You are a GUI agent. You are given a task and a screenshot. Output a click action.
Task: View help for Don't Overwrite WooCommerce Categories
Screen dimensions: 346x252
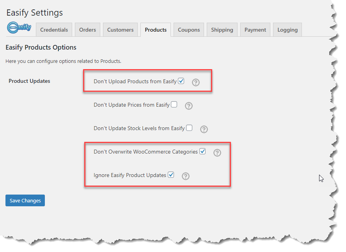[217, 153]
